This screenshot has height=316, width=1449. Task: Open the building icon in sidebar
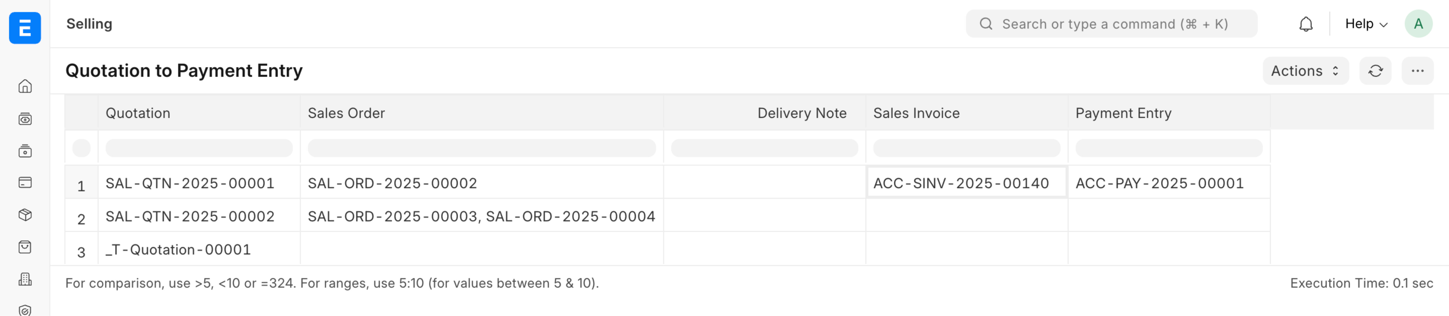25,279
